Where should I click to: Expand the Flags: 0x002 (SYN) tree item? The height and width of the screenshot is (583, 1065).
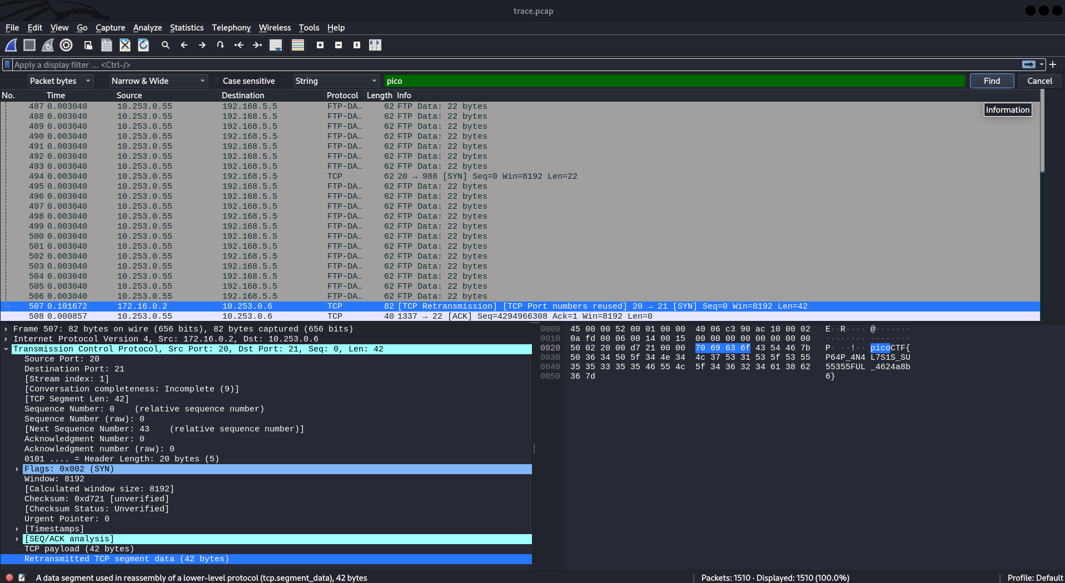17,469
